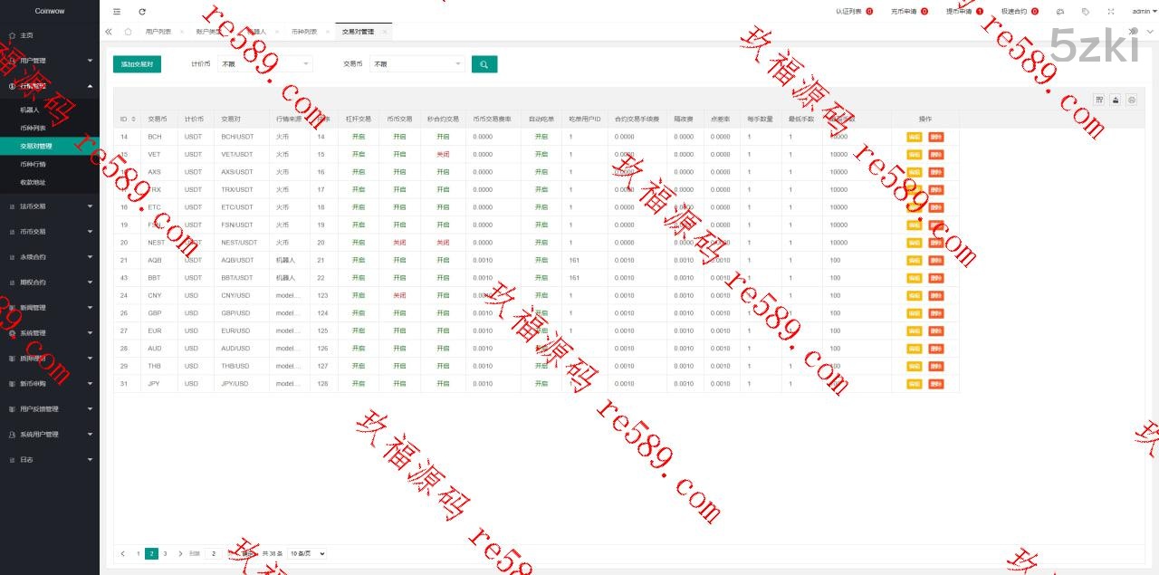Open the 交易币 dropdown
This screenshot has width=1159, height=575.
coord(417,64)
